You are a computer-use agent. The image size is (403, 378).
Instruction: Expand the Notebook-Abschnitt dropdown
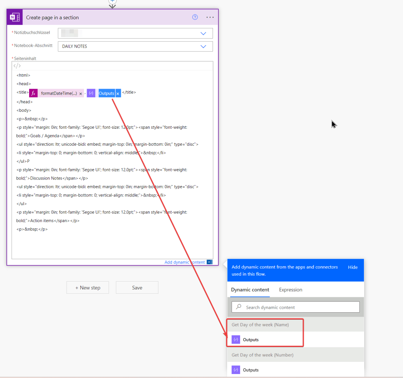pos(203,46)
